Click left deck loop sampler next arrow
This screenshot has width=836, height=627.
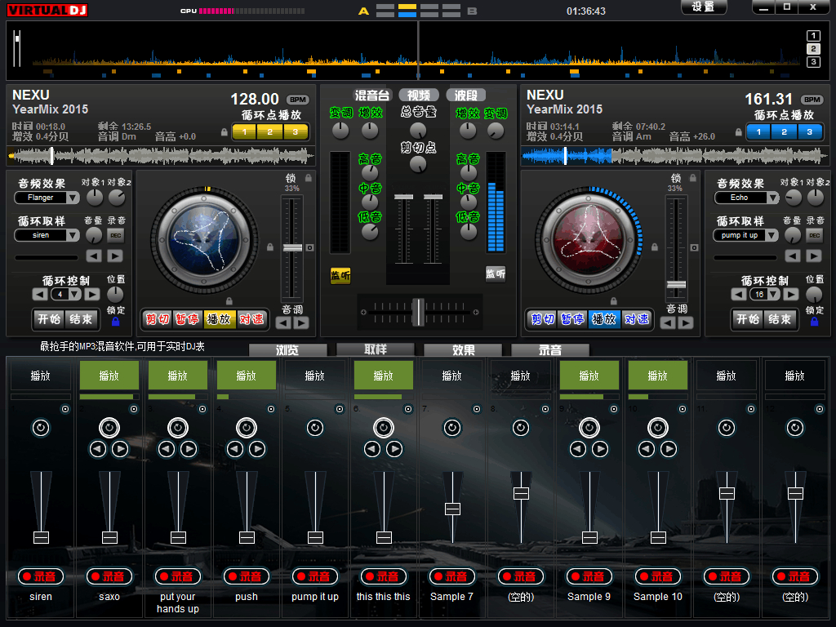coord(114,256)
